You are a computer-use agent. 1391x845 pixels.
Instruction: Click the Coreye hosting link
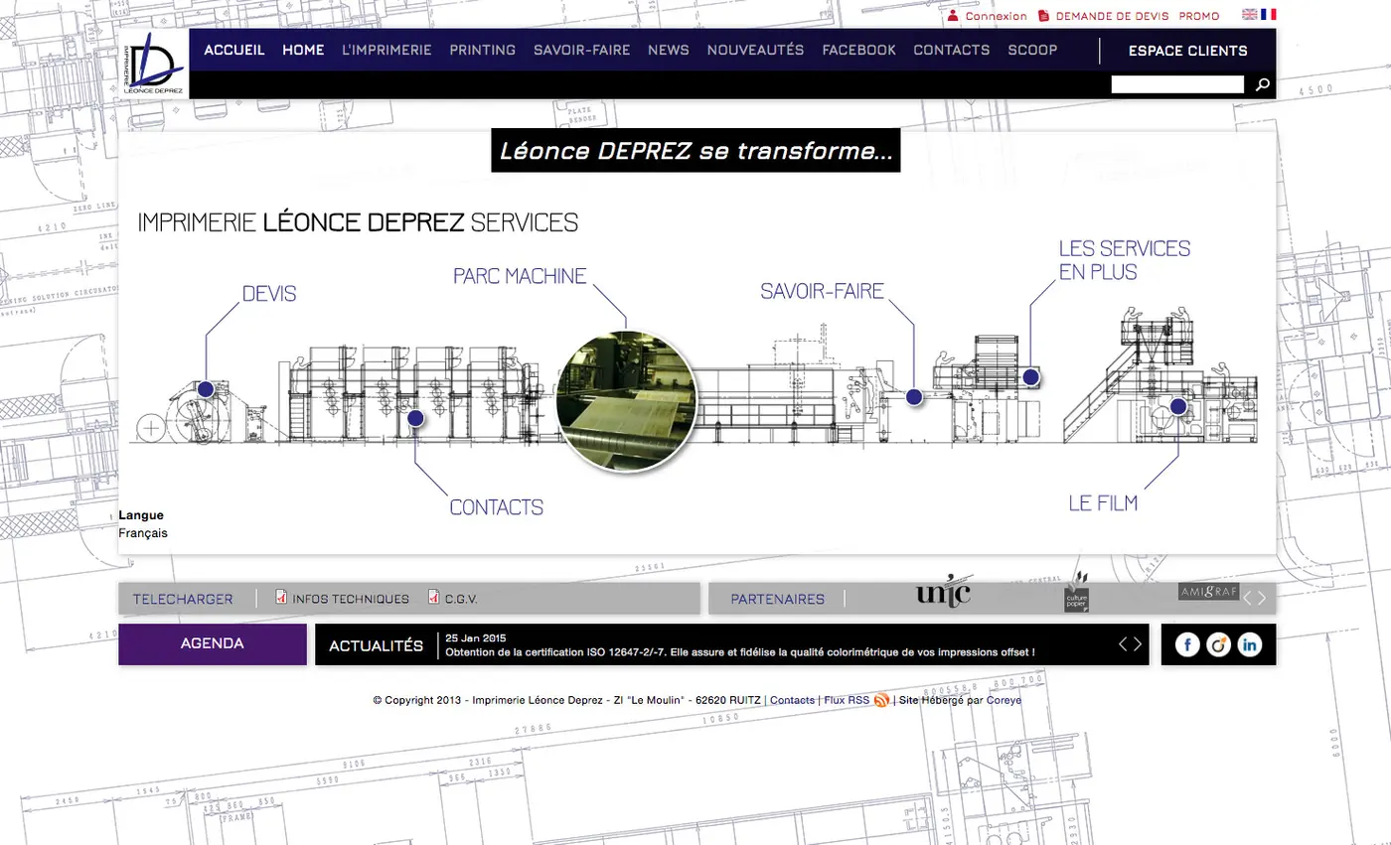coord(1004,700)
